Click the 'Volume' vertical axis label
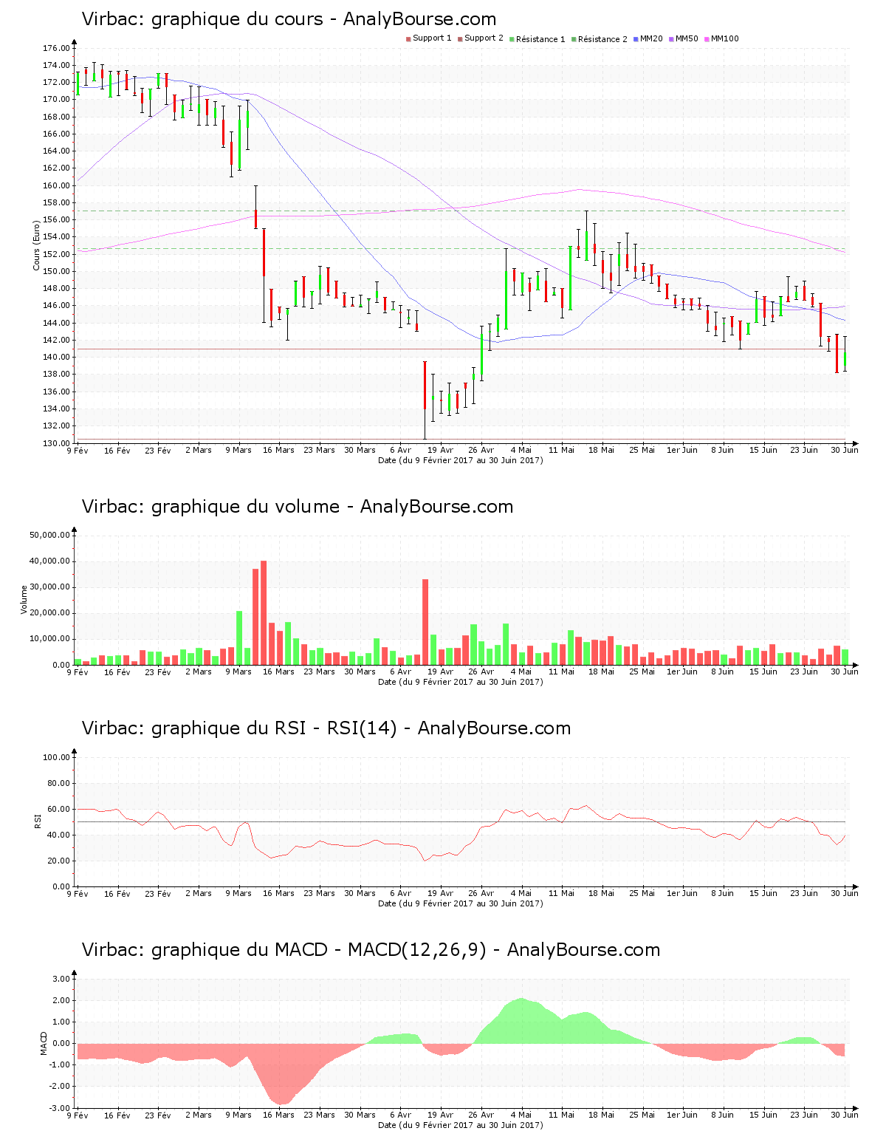This screenshot has width=886, height=1145. (x=24, y=599)
